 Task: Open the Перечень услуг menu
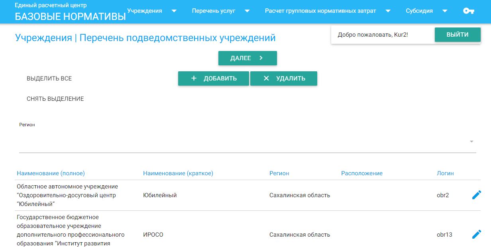(x=214, y=11)
